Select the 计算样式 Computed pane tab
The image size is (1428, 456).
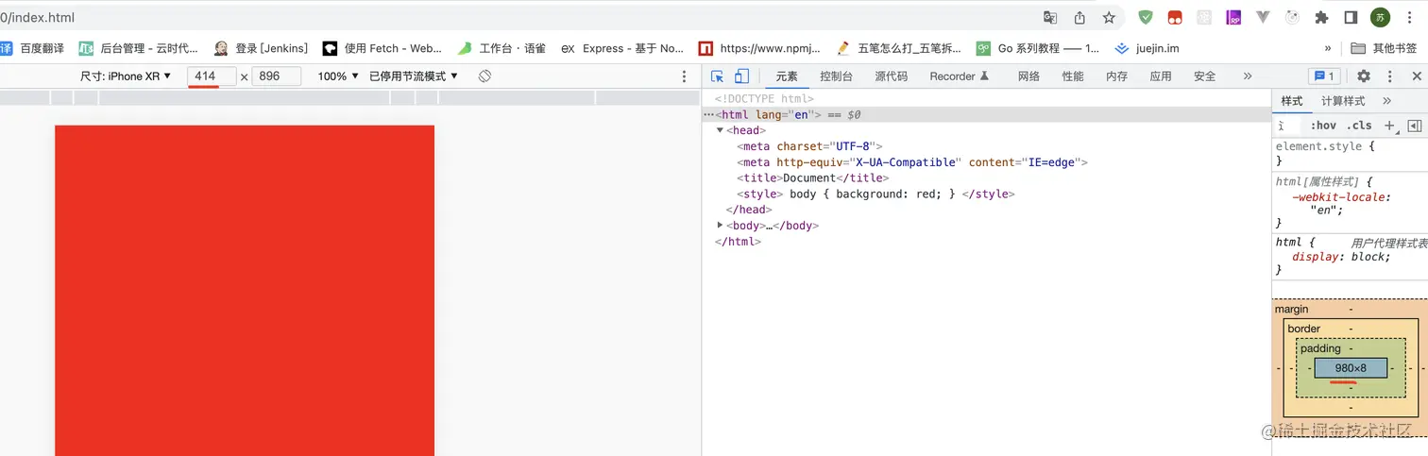(1343, 101)
